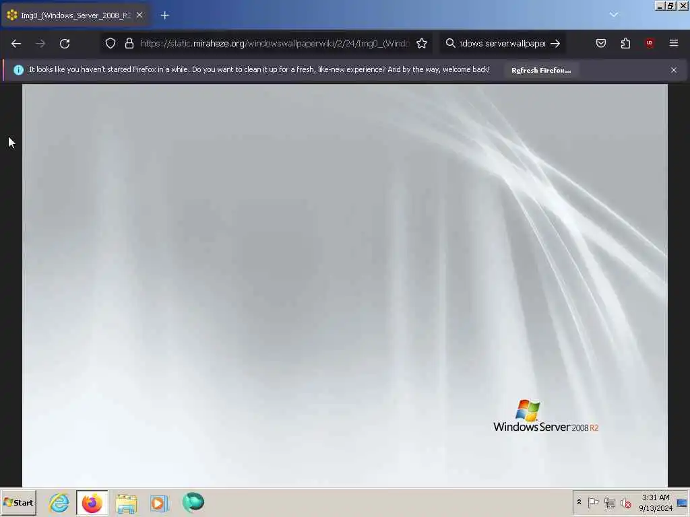Expand the list all tabs chevron
This screenshot has width=690, height=517.
click(613, 15)
